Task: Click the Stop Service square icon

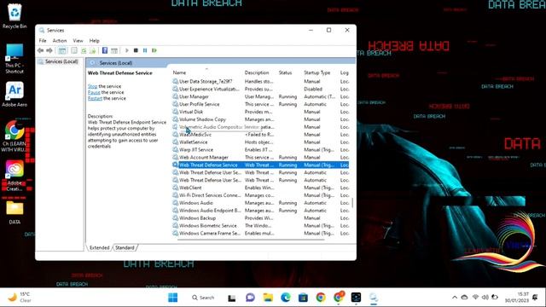Action: click(x=136, y=50)
